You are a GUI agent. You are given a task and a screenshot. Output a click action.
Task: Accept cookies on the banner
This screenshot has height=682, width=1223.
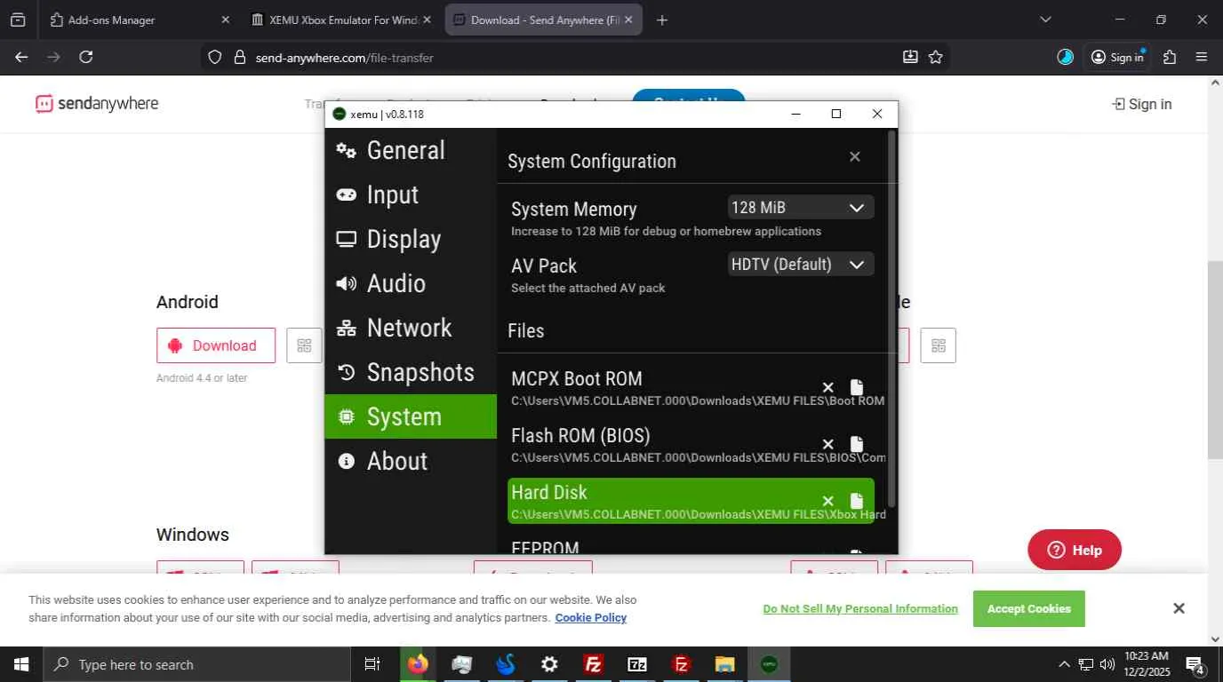click(1029, 608)
